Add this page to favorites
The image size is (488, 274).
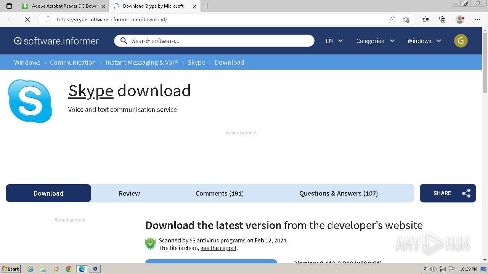(x=406, y=19)
